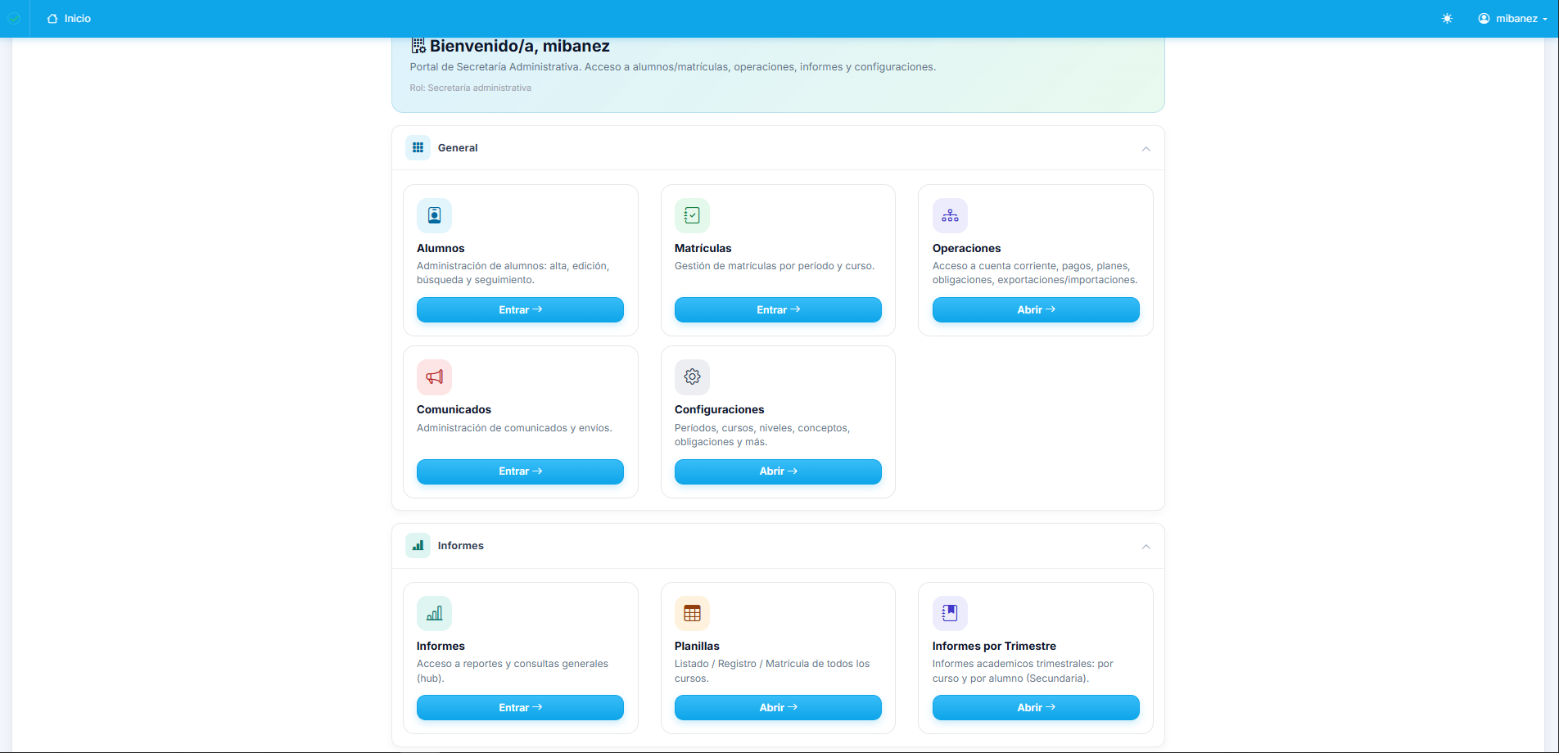Click the Matrículas checklist icon
The width and height of the screenshot is (1559, 753).
coord(692,215)
